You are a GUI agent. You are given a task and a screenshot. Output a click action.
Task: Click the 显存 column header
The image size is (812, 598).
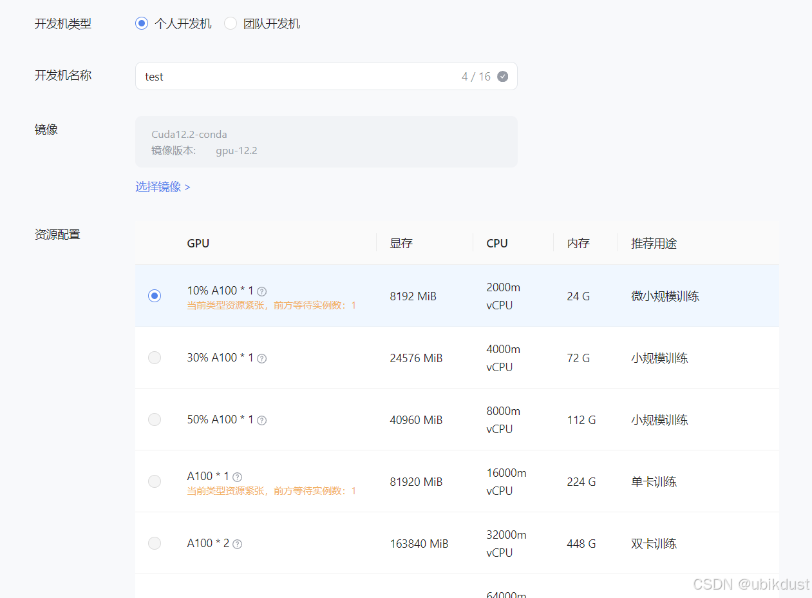[x=401, y=244]
